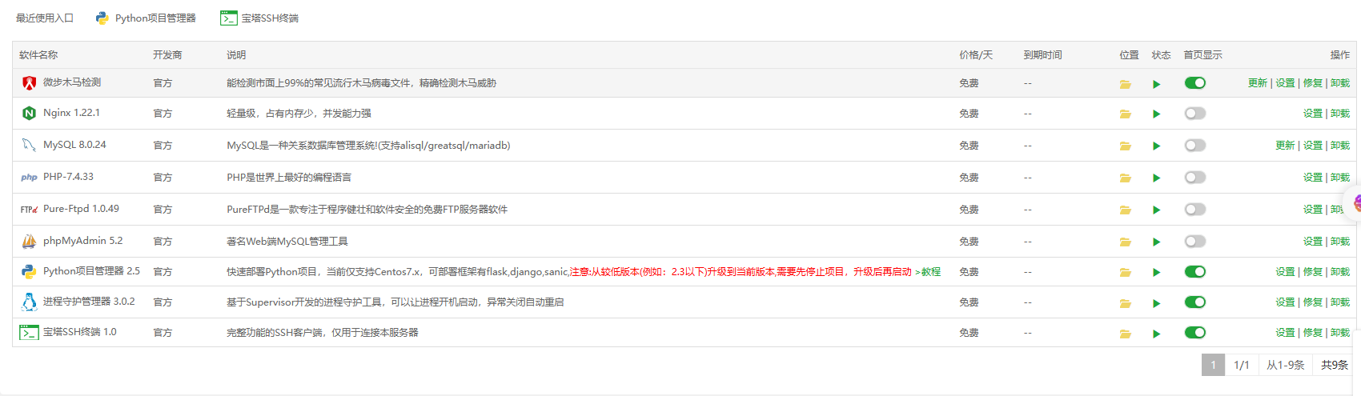
Task: Enable homepage display for Pure-Ftpd
Action: click(x=1195, y=209)
